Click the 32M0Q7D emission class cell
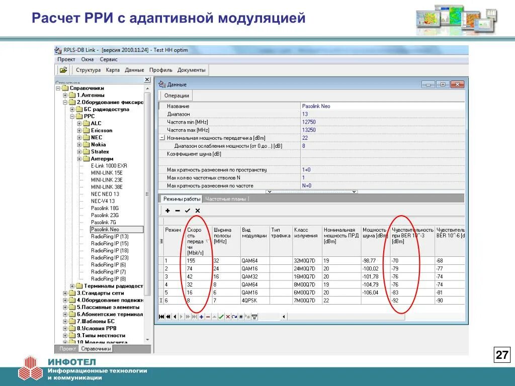This screenshot has height=386, width=515. (x=307, y=261)
